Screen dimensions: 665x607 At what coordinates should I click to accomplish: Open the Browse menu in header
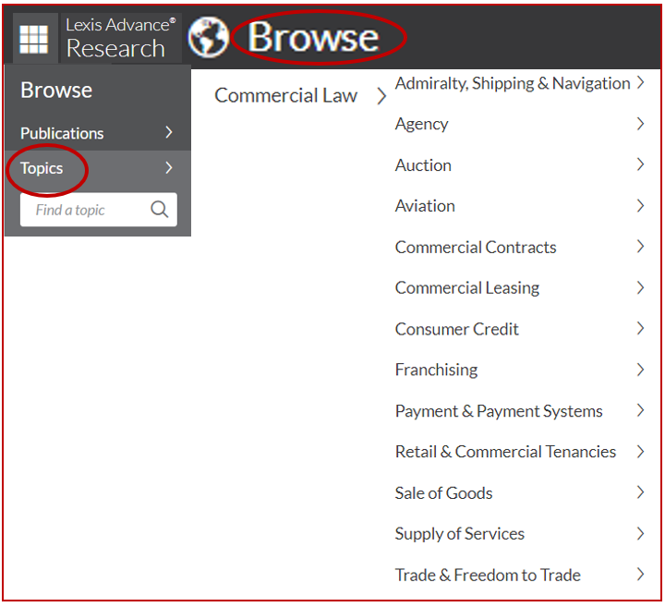[x=313, y=38]
